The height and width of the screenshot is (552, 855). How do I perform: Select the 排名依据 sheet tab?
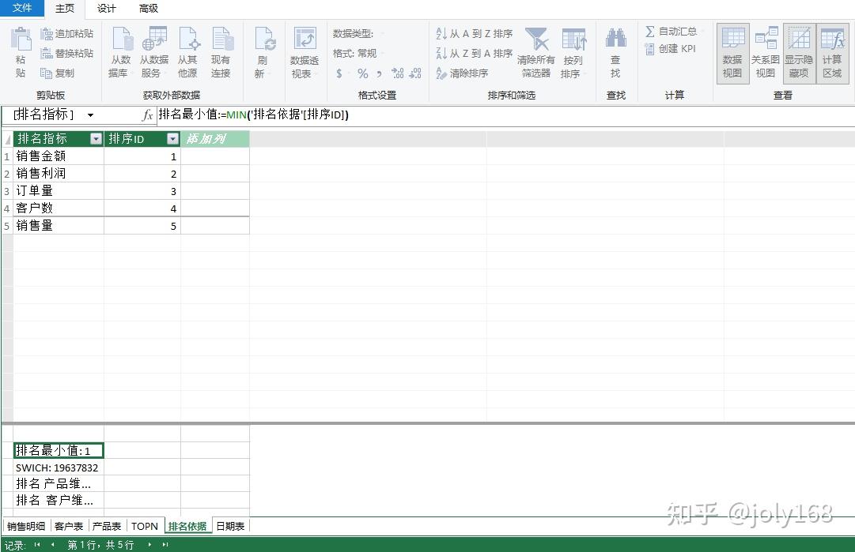[x=187, y=527]
